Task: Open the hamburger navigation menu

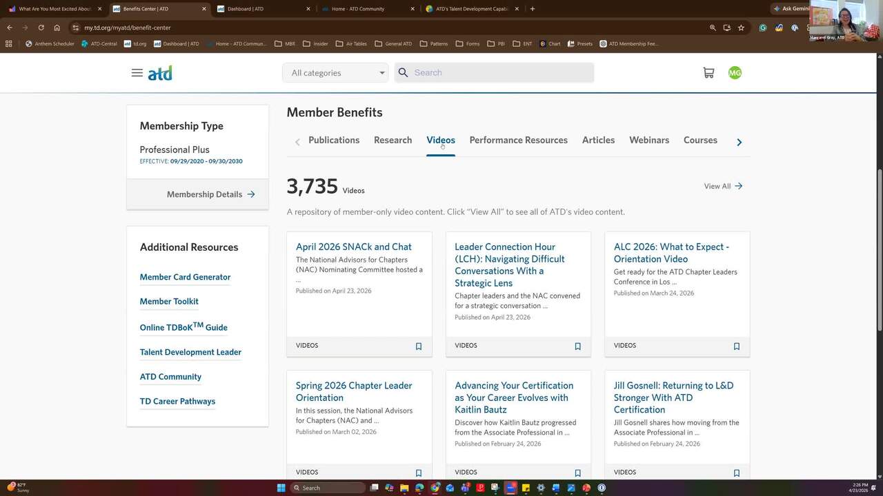Action: (x=137, y=73)
